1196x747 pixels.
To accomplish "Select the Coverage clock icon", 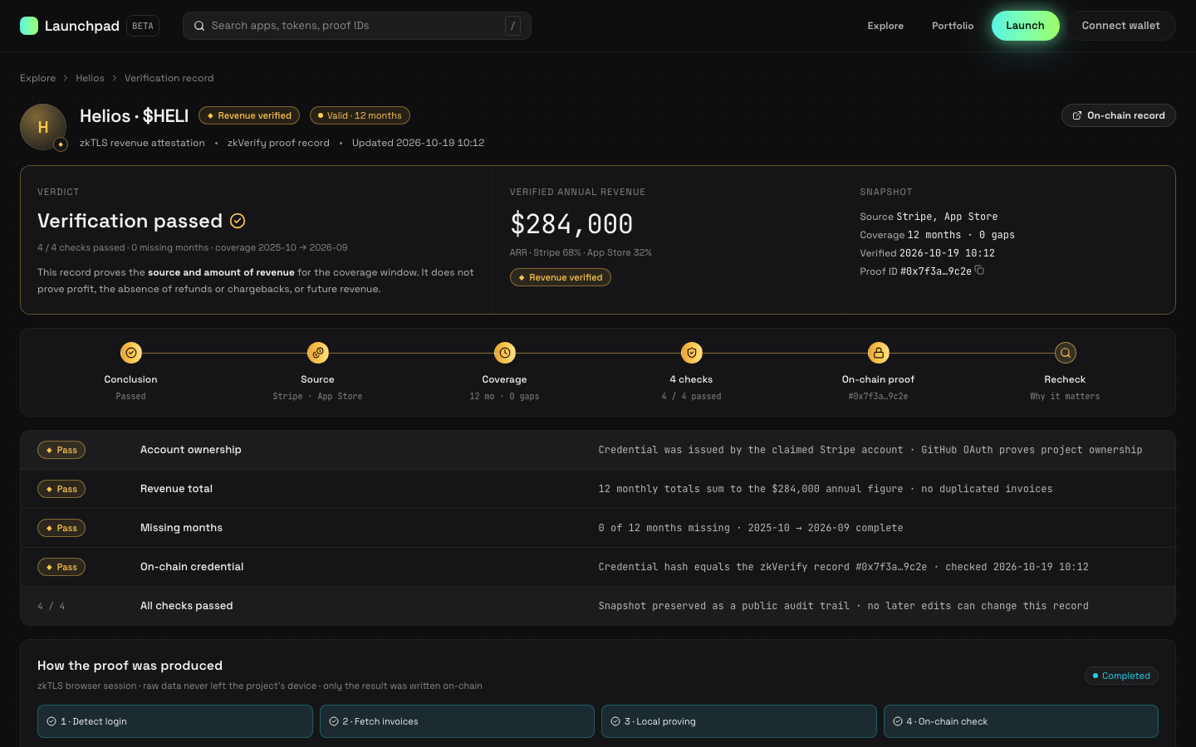I will click(x=505, y=353).
